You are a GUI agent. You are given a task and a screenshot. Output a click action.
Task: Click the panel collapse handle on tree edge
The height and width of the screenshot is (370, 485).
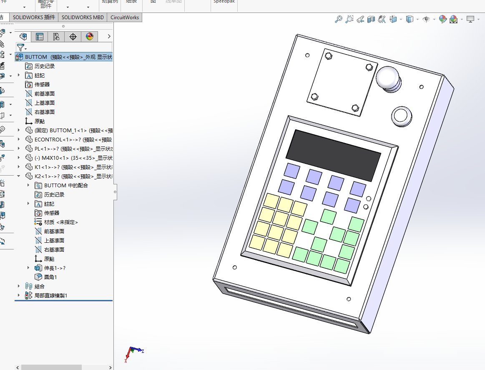click(x=115, y=192)
